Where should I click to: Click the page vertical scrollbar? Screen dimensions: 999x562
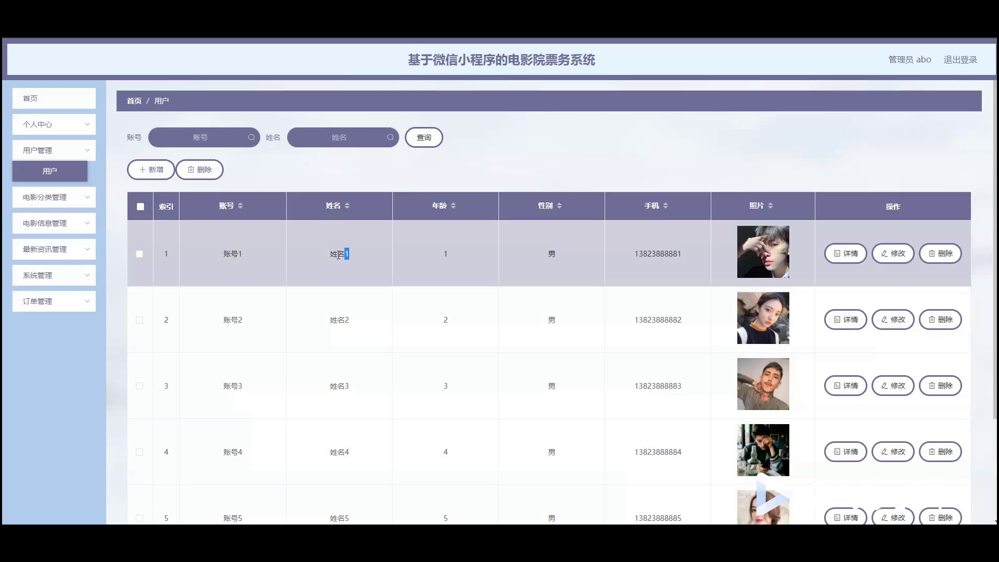pos(995,250)
